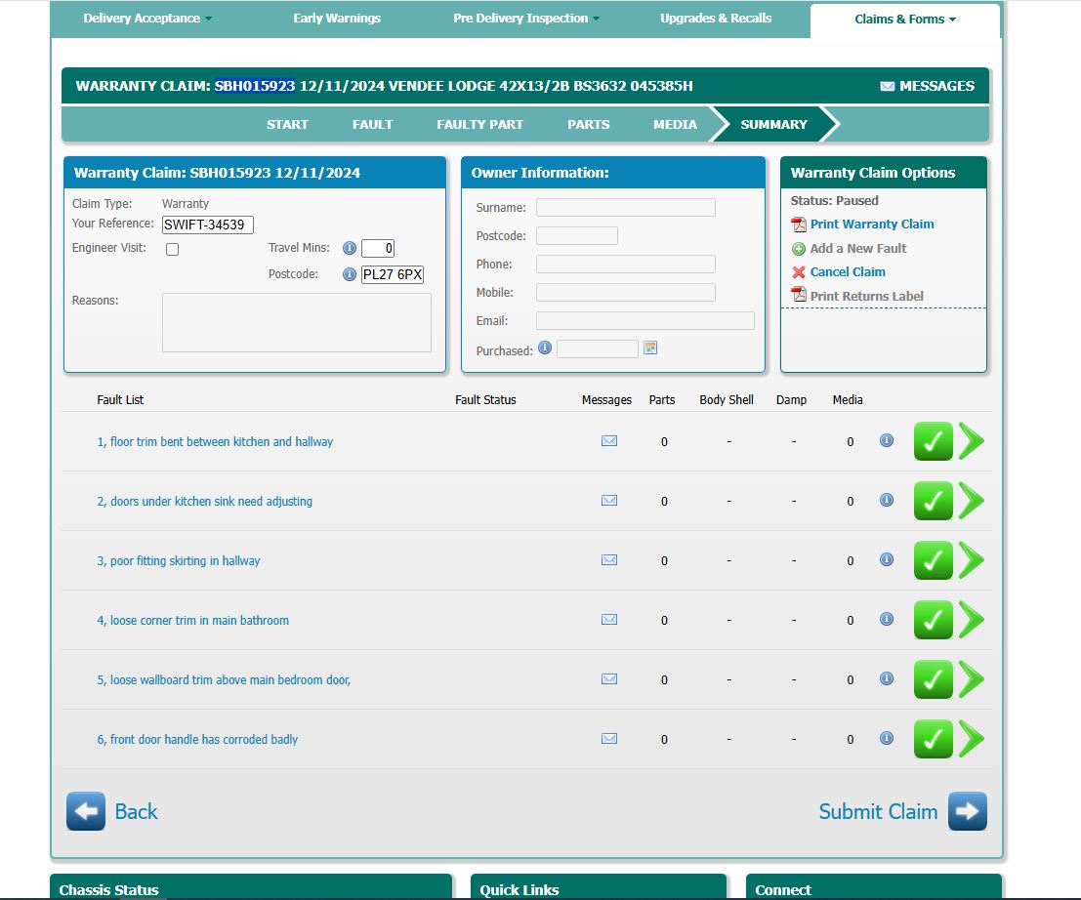The height and width of the screenshot is (900, 1081).
Task: Click green tick for fault 1 floor trim
Action: click(x=933, y=441)
